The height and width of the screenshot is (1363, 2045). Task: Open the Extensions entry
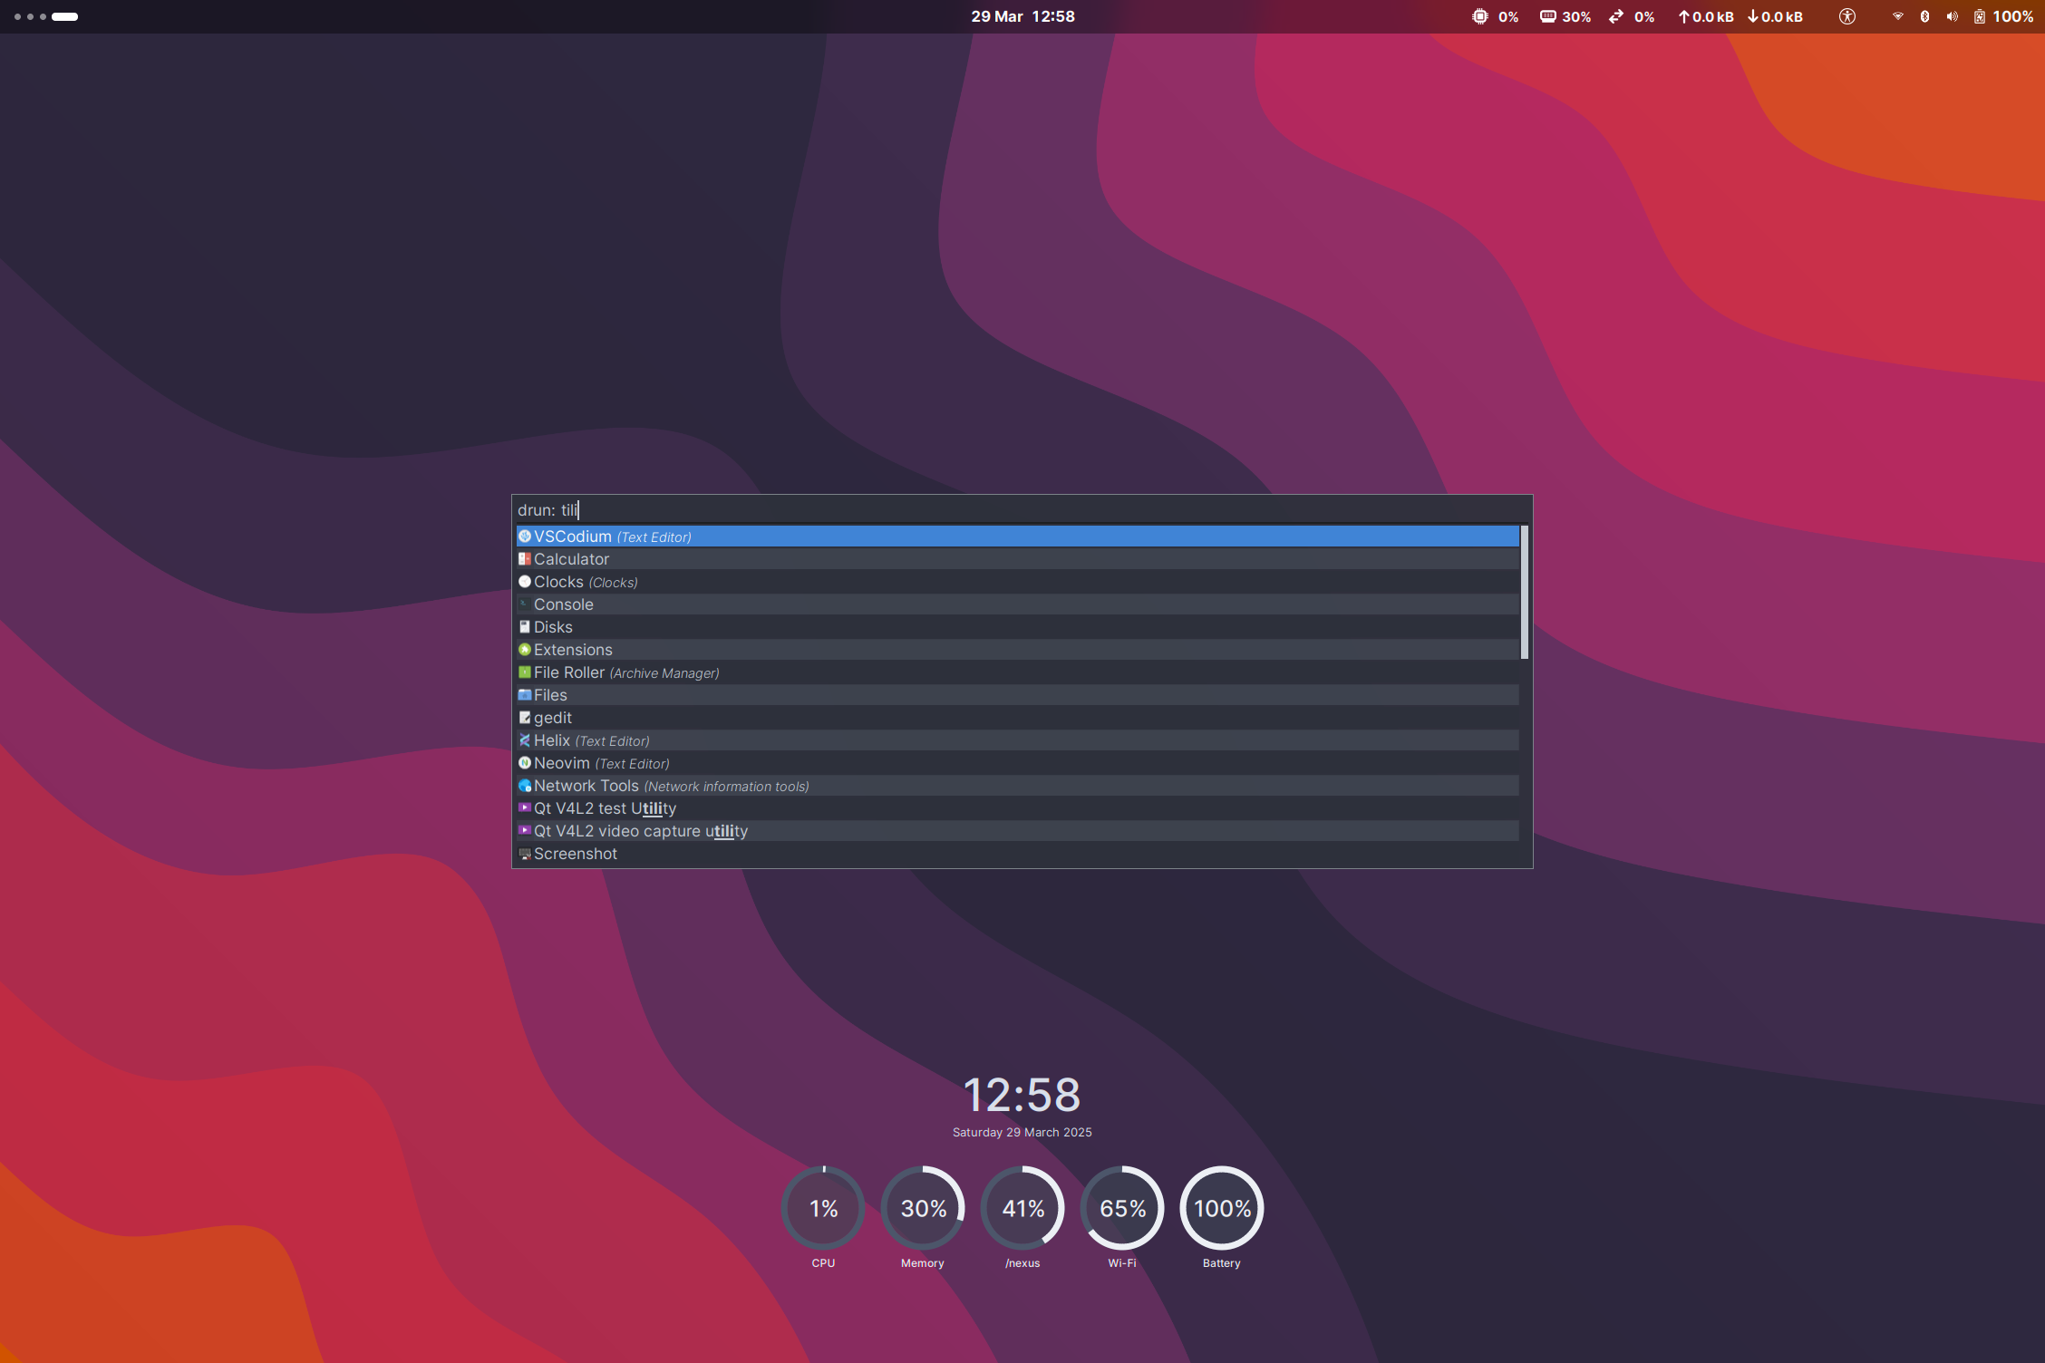[1017, 650]
